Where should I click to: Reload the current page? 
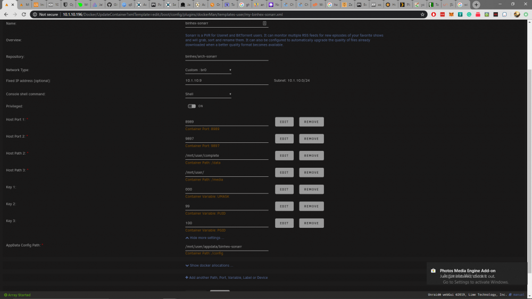(24, 14)
